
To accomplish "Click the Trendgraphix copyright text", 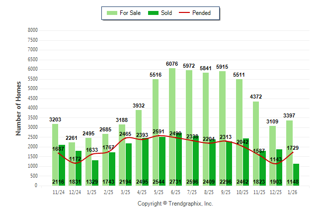I will [x=175, y=204].
